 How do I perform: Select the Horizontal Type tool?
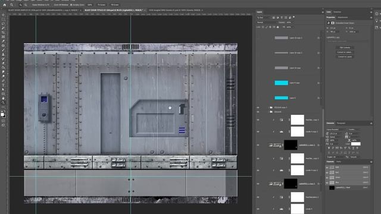3,85
